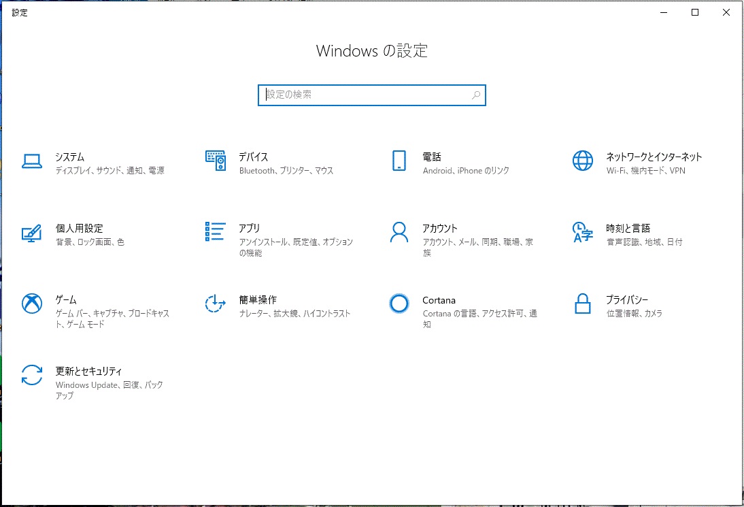Open the Cortana circle icon
Image resolution: width=744 pixels, height=507 pixels.
point(399,304)
